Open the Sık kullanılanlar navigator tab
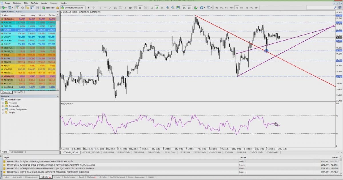Screen dimensions: 343x180 point(17,152)
